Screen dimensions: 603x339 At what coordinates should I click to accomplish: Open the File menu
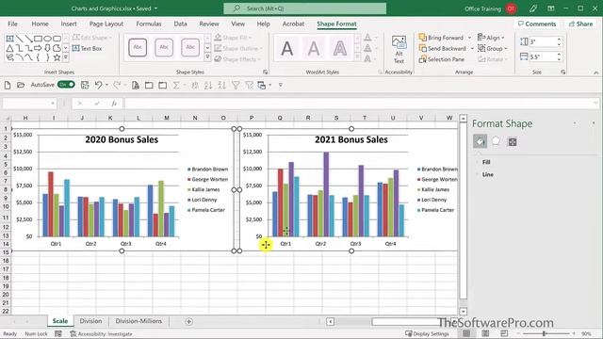[x=12, y=24]
